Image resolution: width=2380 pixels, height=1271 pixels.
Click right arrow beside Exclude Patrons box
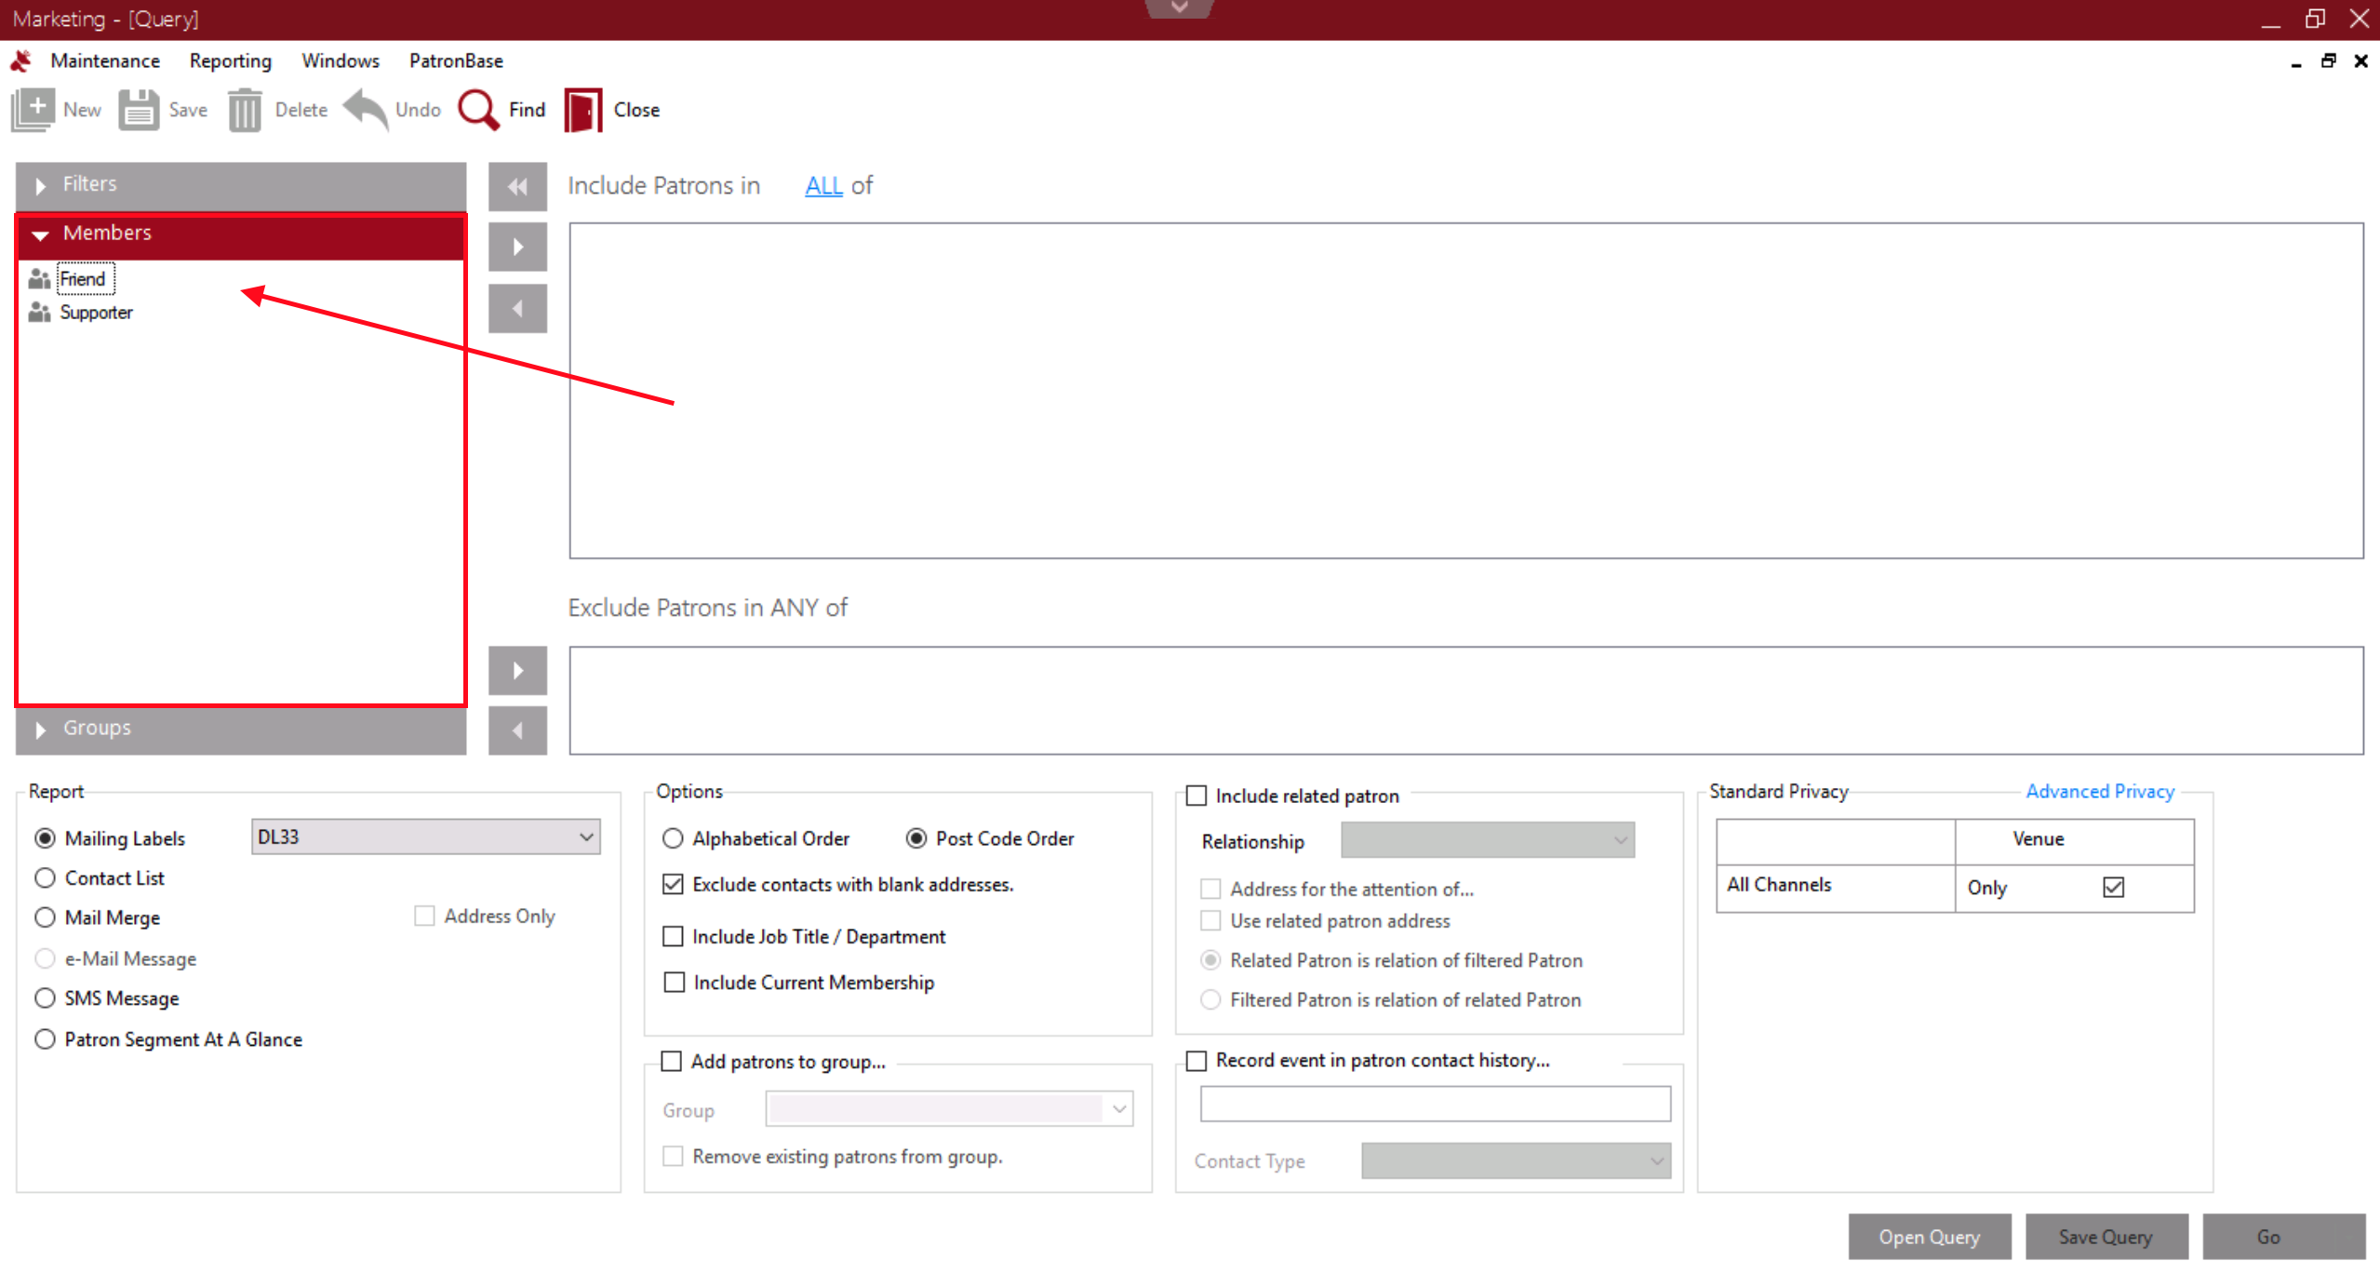pyautogui.click(x=517, y=670)
